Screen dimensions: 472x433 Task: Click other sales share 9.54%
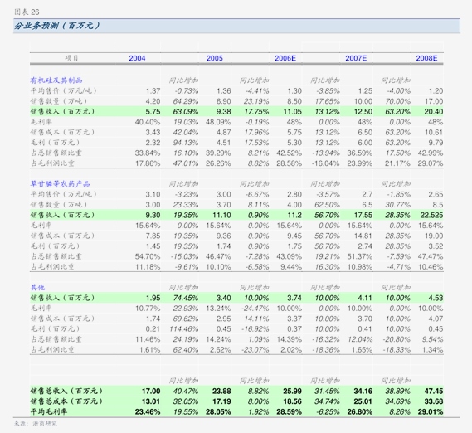pyautogui.click(x=432, y=339)
